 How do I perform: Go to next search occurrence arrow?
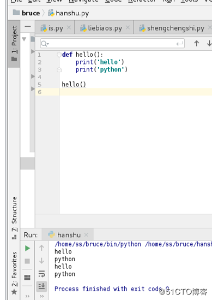coord(209,43)
